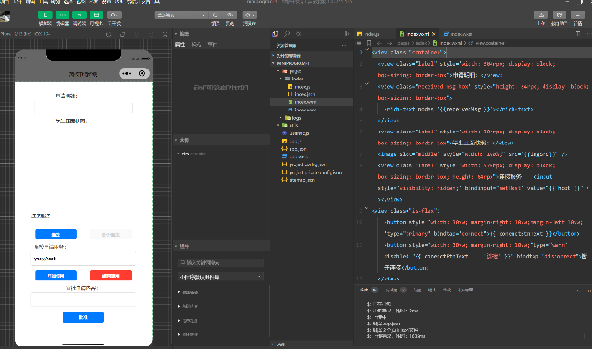Click the cloud development toolbar icon
Viewport: 592px width, 349px height.
tap(114, 16)
